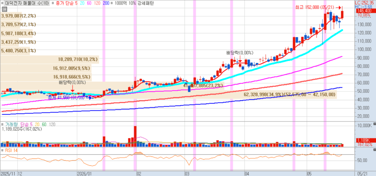Click the volume bar label 62,328,998(34,9%)

point(264,95)
